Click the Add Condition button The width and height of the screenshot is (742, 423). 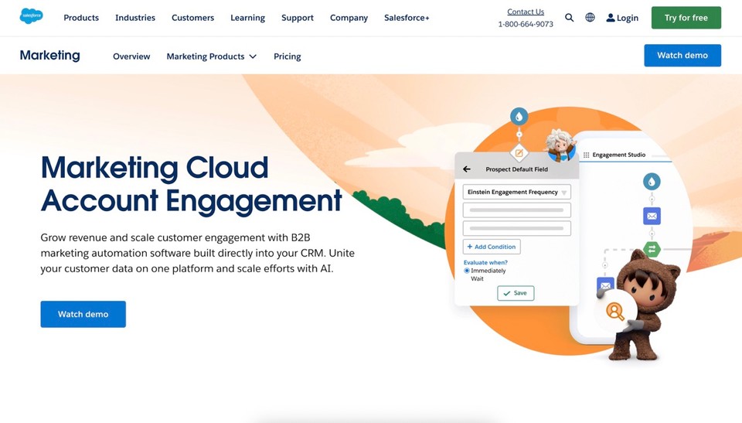pyautogui.click(x=492, y=247)
